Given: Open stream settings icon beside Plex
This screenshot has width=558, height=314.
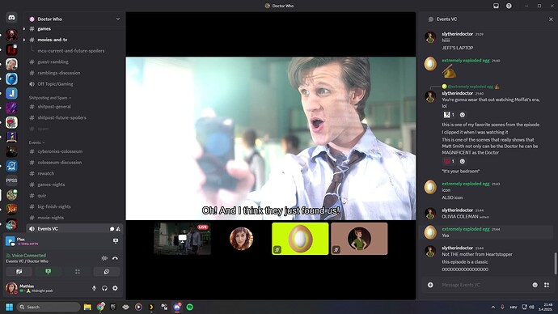Looking at the screenshot, I should (116, 241).
